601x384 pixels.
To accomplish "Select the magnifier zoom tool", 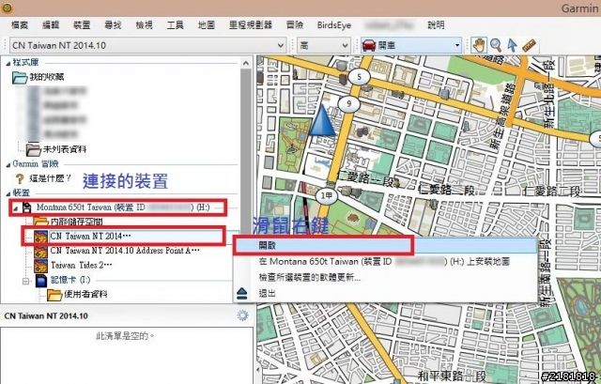I will 496,45.
